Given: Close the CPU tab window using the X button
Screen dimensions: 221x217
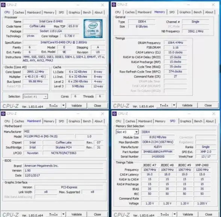Looking at the screenshot, I should point(103,5).
